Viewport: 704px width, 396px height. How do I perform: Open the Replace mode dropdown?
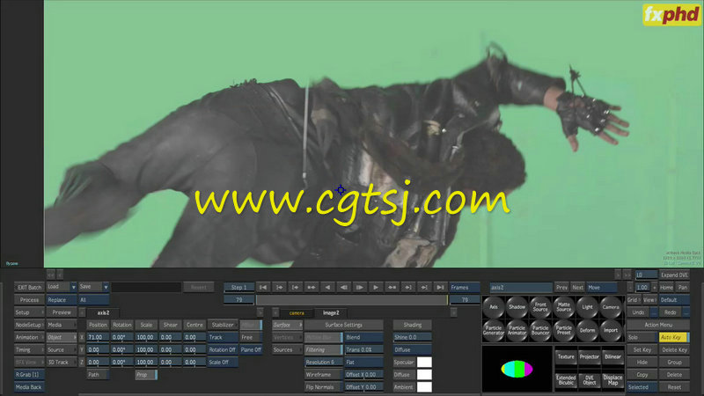point(62,300)
